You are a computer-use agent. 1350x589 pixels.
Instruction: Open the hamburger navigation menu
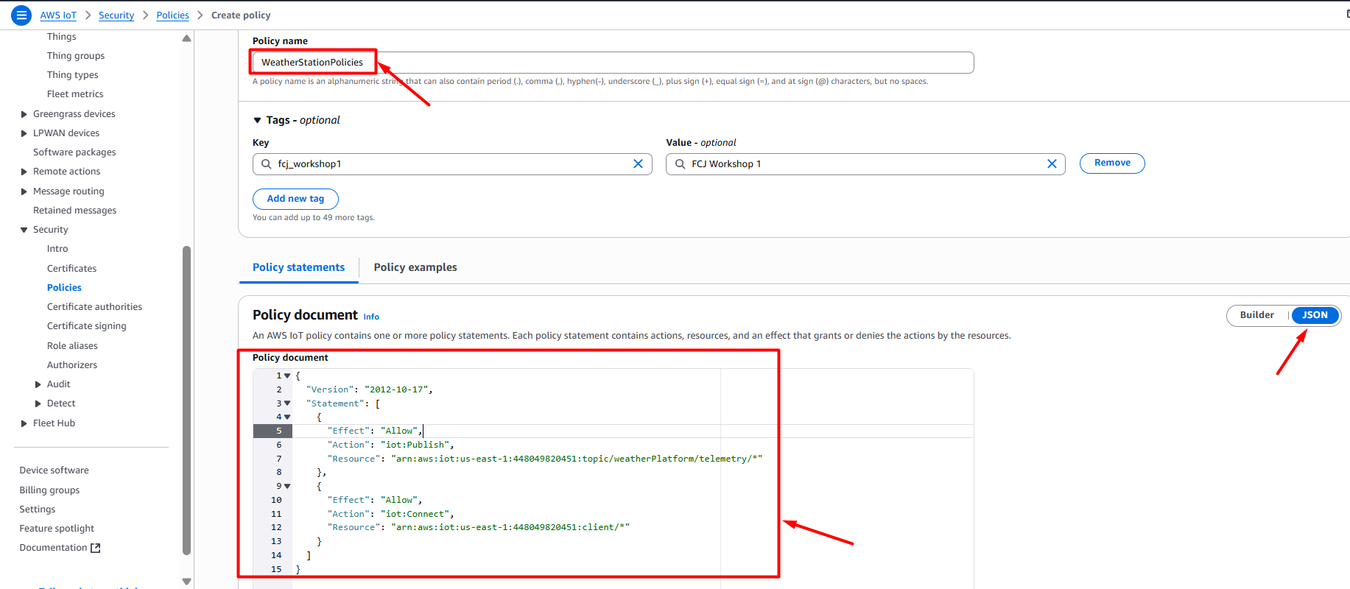point(21,15)
